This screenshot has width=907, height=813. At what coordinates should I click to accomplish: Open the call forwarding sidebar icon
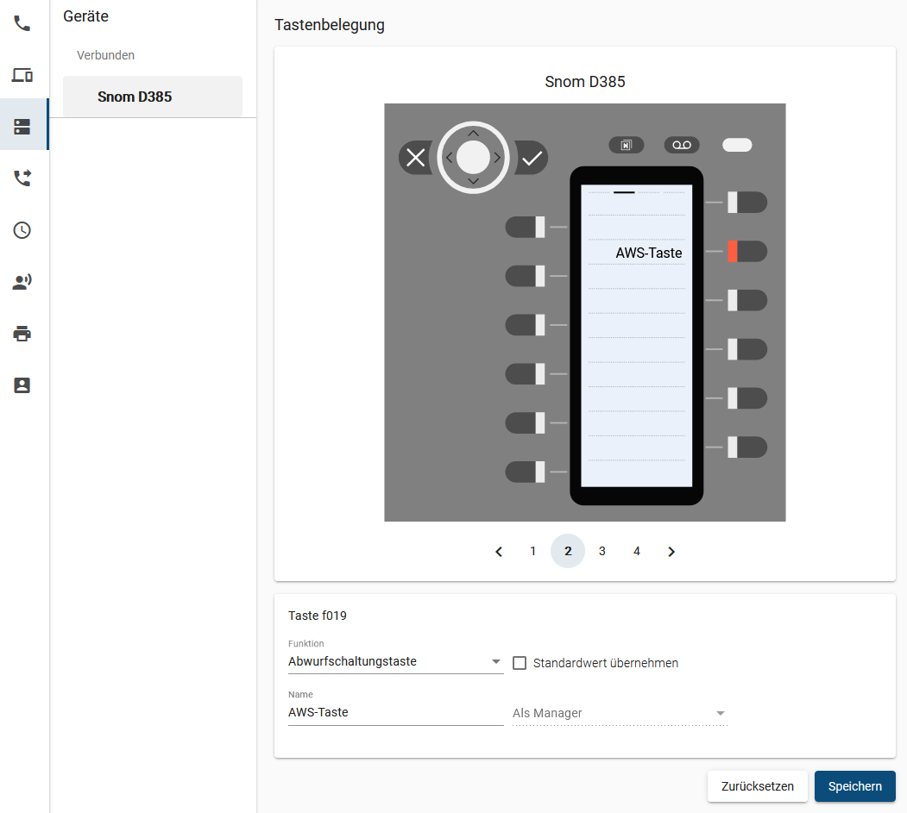coord(22,178)
